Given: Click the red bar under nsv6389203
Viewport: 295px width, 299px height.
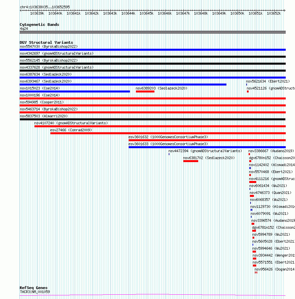Looking at the screenshot, I should [x=145, y=91].
